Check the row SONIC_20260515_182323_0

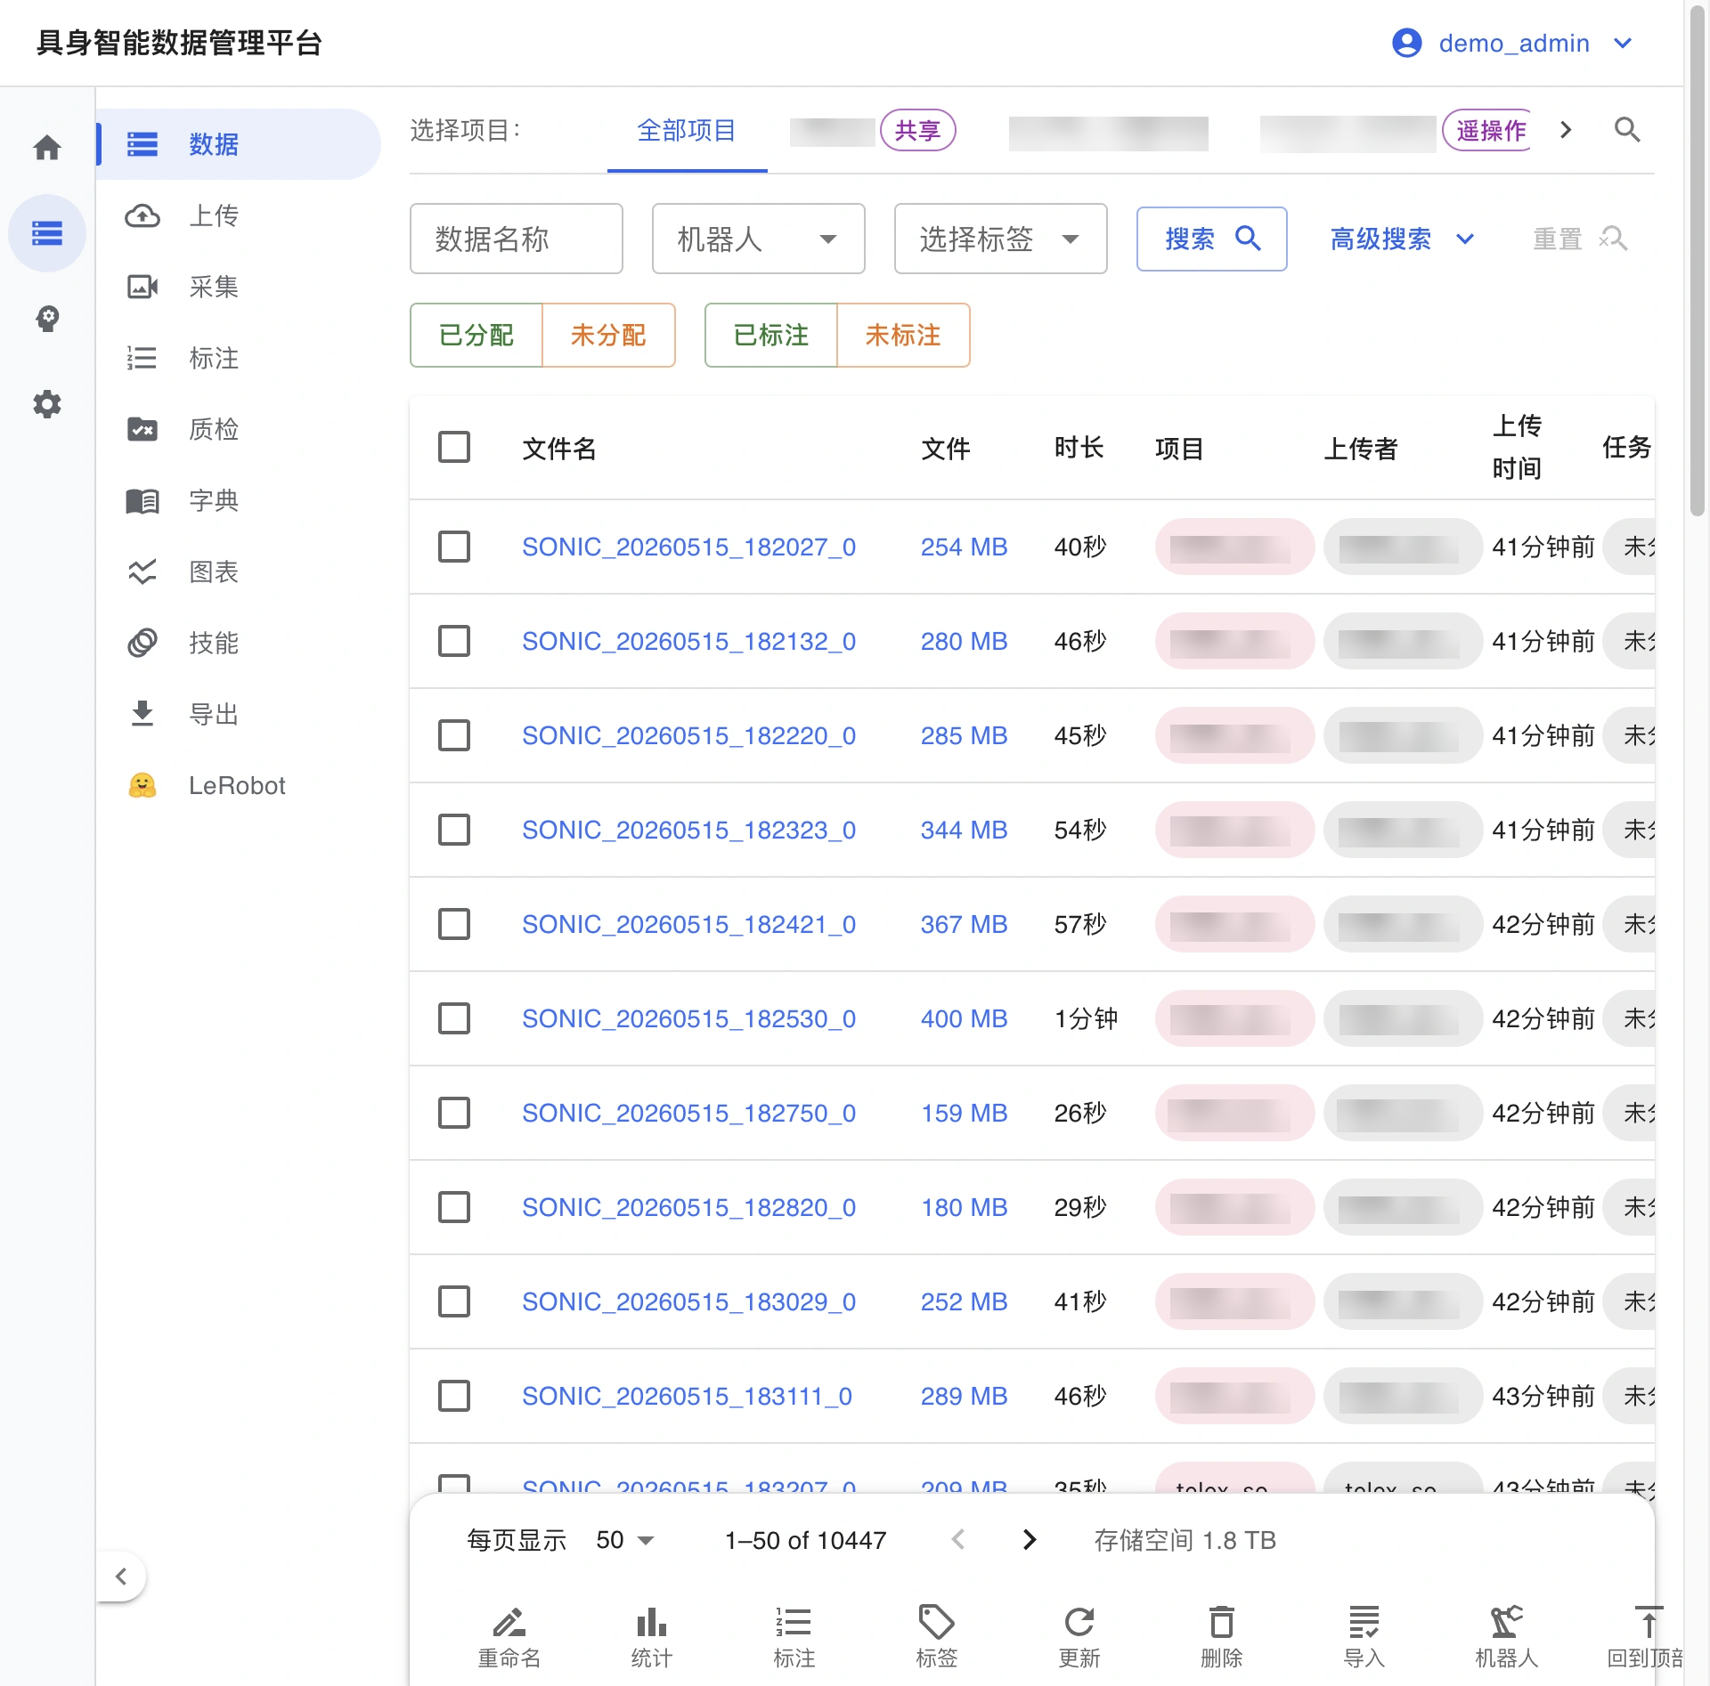pyautogui.click(x=454, y=830)
